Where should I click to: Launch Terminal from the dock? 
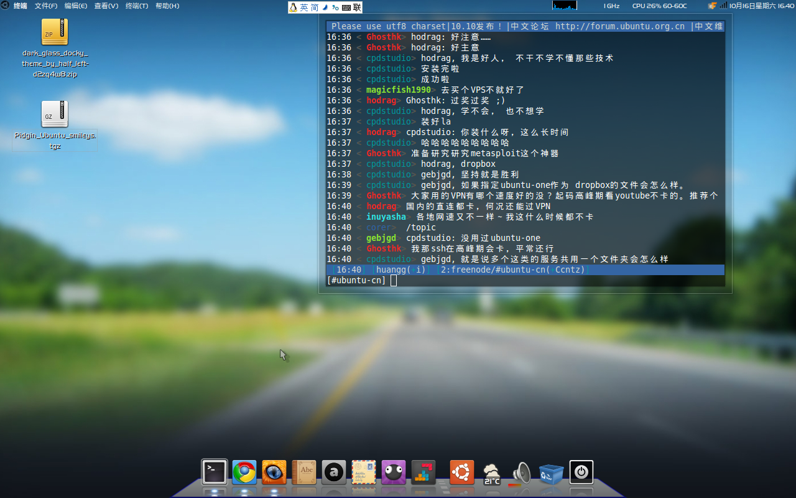pyautogui.click(x=215, y=472)
